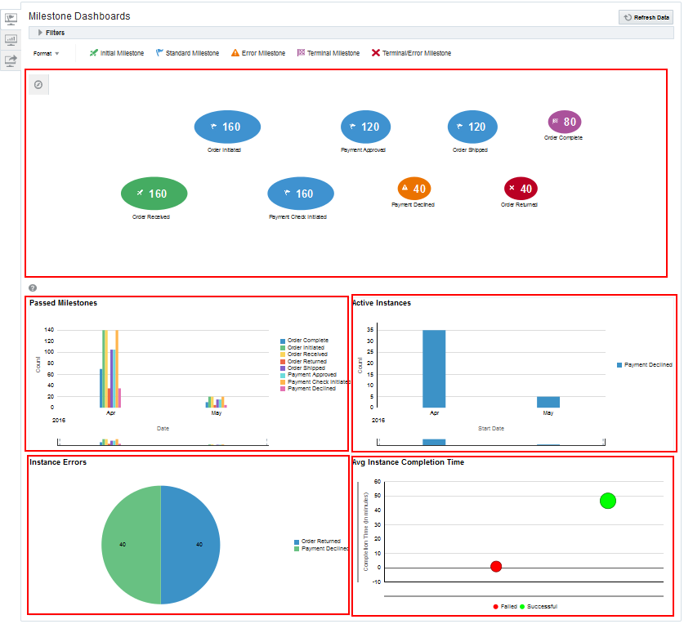Select the green Order Received milestone
Screen dimensions: 684x624
tap(154, 194)
